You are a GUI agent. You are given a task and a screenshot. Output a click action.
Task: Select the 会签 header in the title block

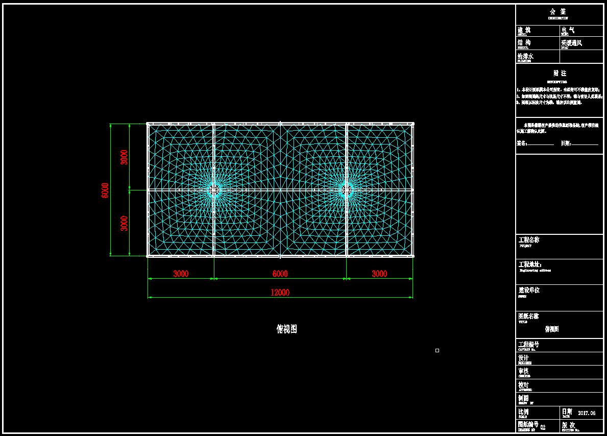pyautogui.click(x=557, y=12)
